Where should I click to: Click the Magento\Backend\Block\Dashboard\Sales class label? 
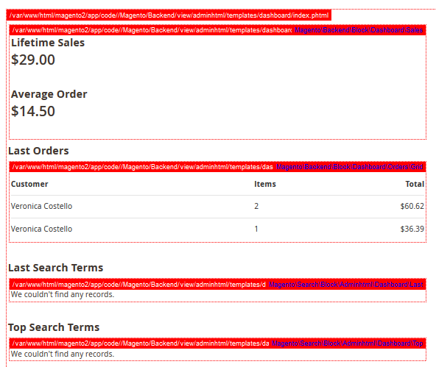[x=359, y=30]
